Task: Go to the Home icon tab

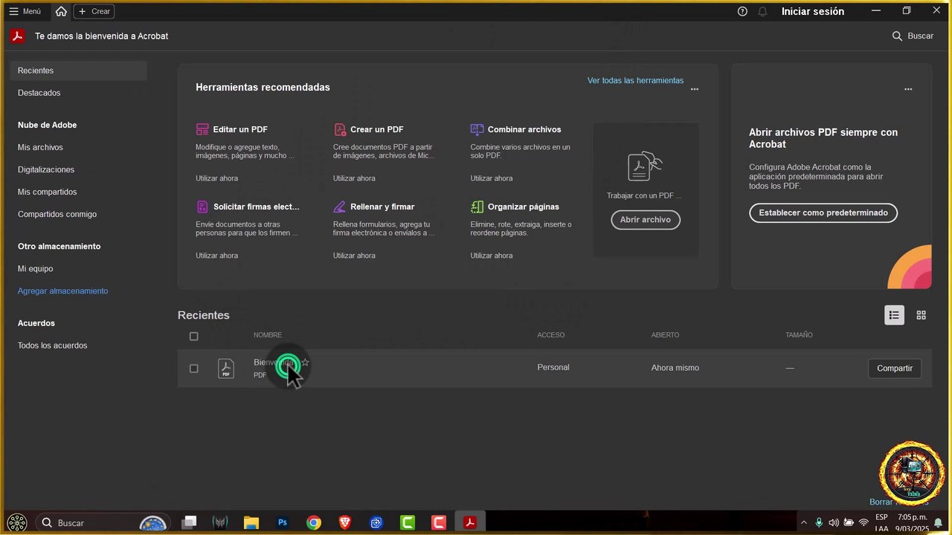Action: (x=61, y=11)
